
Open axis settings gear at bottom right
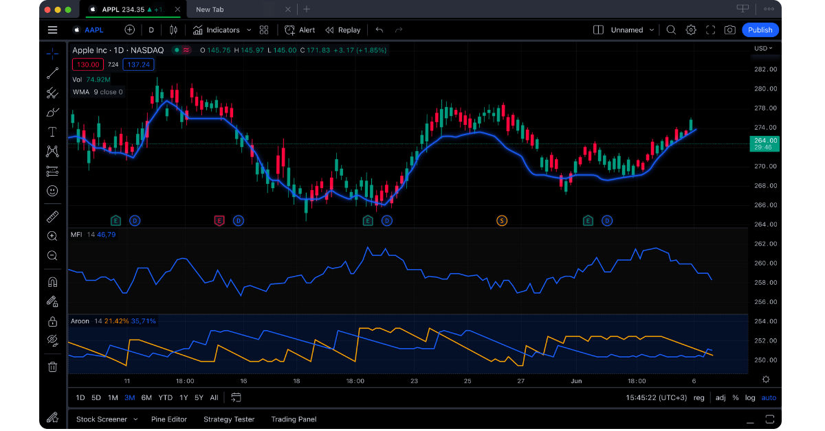(x=766, y=380)
